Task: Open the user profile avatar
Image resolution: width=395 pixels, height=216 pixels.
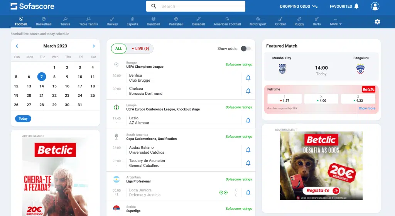Action: tap(375, 6)
